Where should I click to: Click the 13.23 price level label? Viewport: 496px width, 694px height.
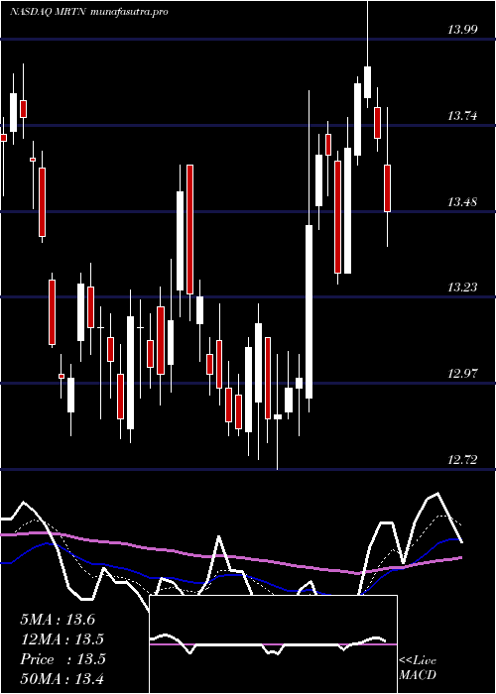coord(462,288)
